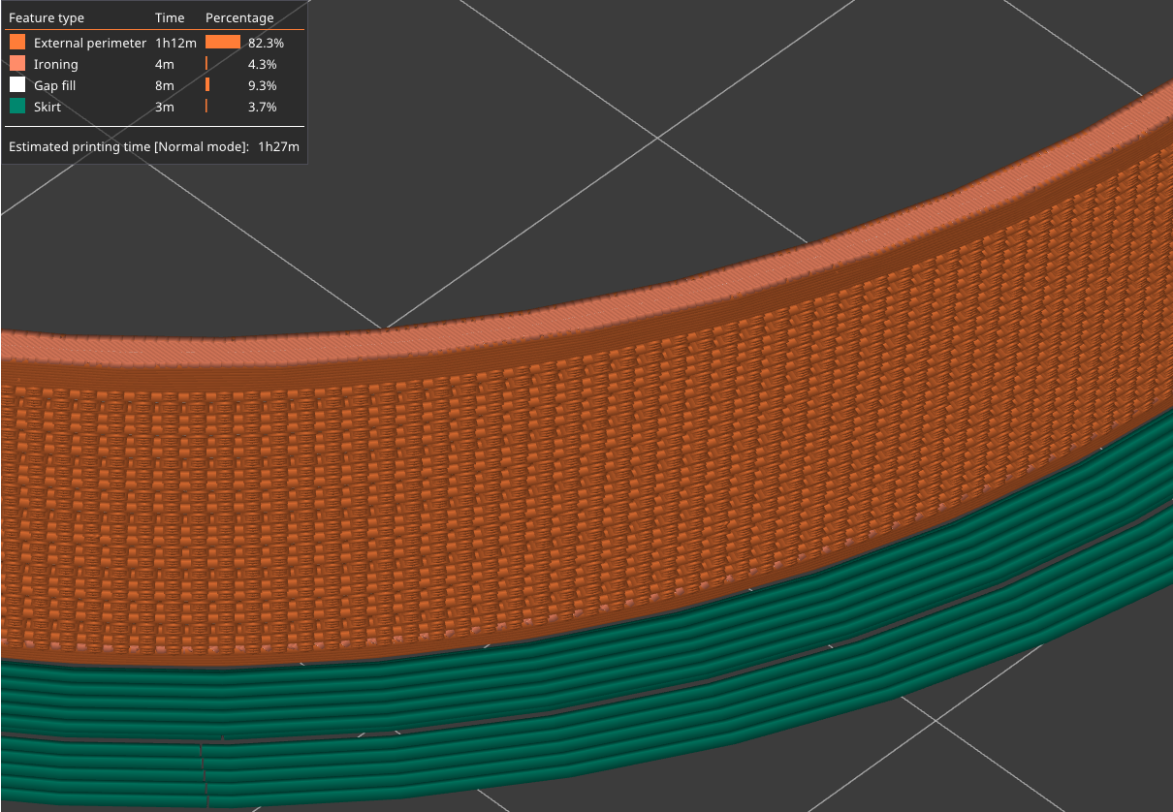Click the Gap fill white swatch
Viewport: 1173px width, 812px height.
(17, 85)
